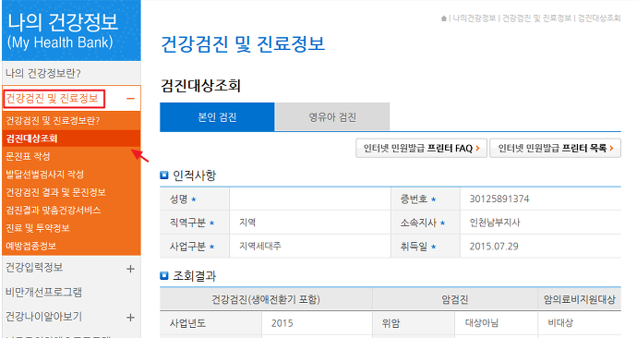Viewport: 637px width, 338px height.
Task: Open 예방접종정보 submenu item
Action: click(30, 246)
